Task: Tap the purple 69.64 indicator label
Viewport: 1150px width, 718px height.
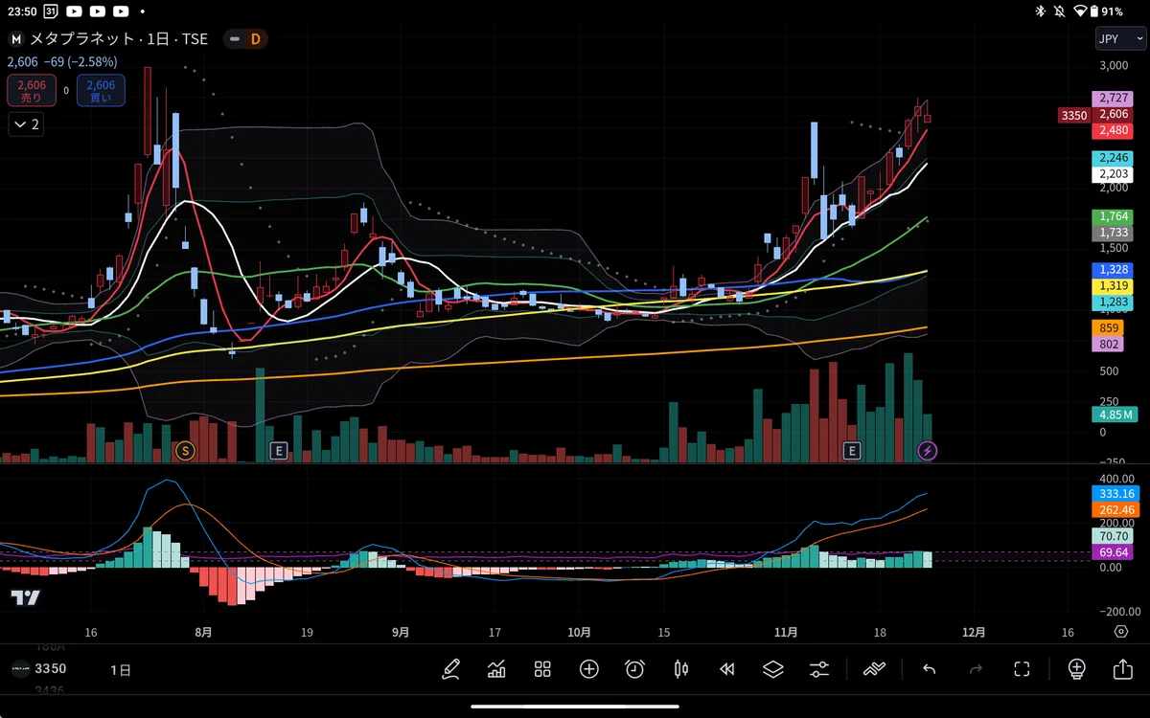Action: 1114,553
